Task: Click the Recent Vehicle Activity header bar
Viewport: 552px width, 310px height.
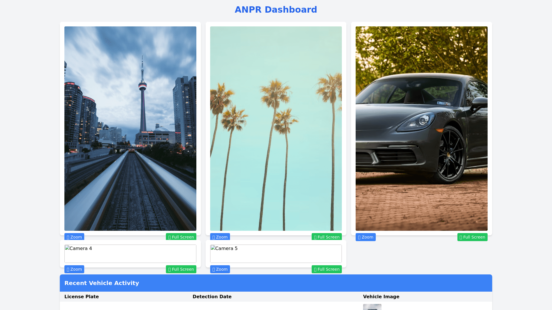Action: (x=276, y=283)
